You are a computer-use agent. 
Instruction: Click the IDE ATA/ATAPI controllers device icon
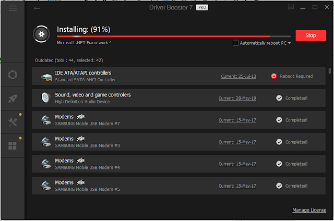click(46, 77)
